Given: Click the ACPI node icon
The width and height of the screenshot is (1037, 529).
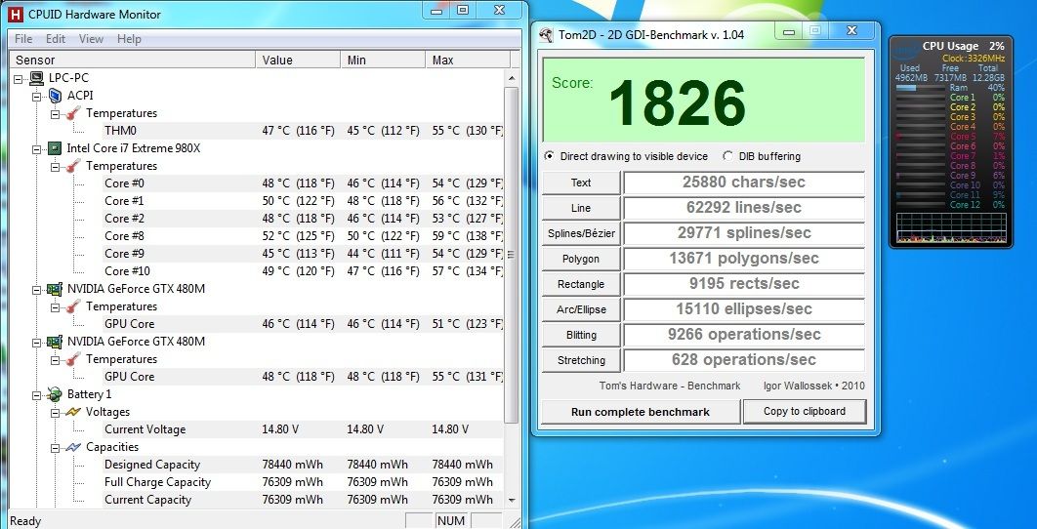Looking at the screenshot, I should [x=56, y=96].
